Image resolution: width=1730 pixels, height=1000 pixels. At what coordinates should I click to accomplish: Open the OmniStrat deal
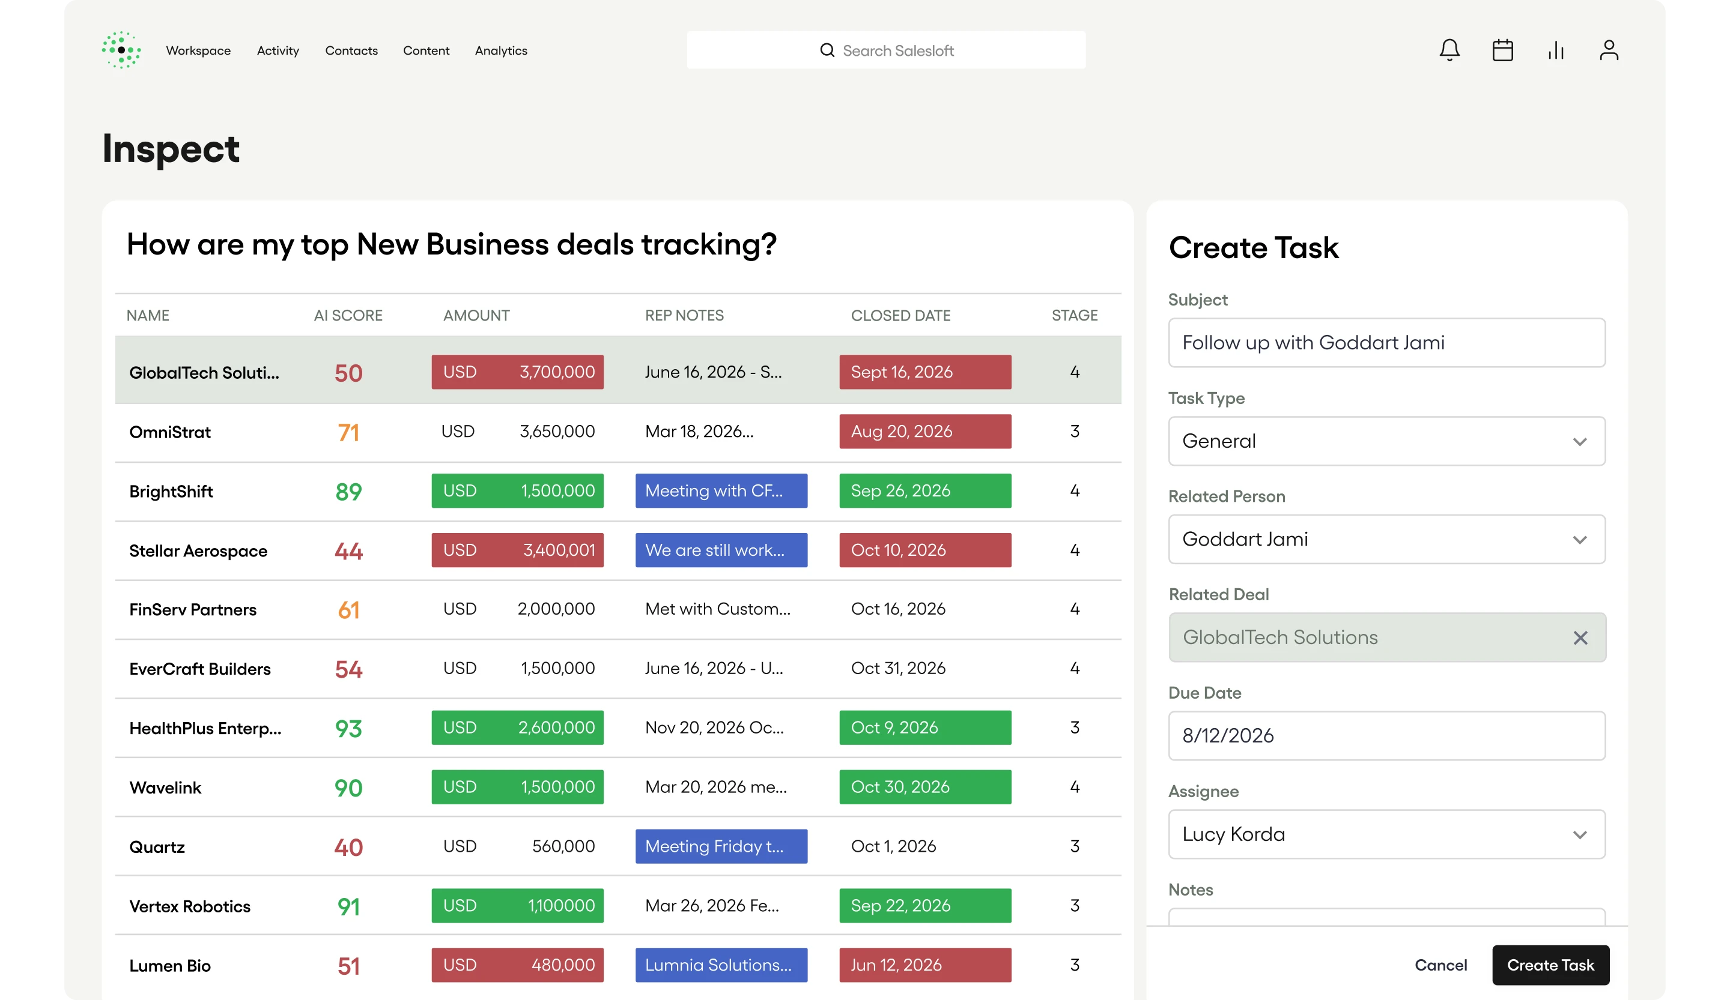coord(169,432)
